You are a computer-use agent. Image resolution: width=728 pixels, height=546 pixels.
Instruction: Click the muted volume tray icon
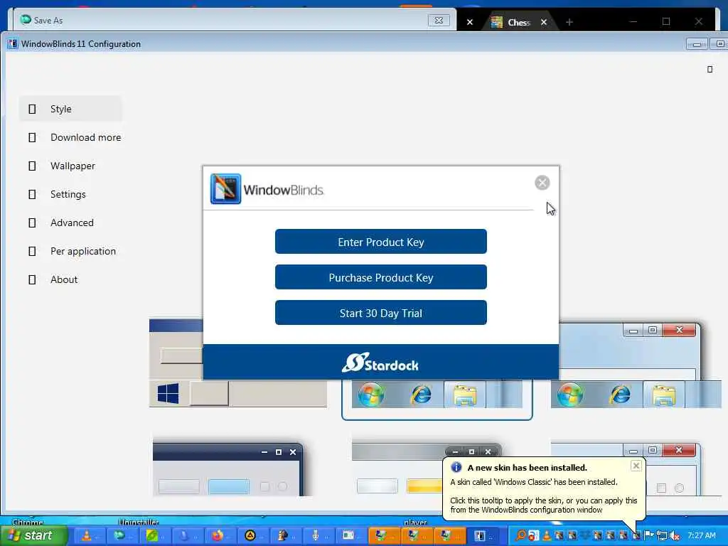tap(675, 536)
